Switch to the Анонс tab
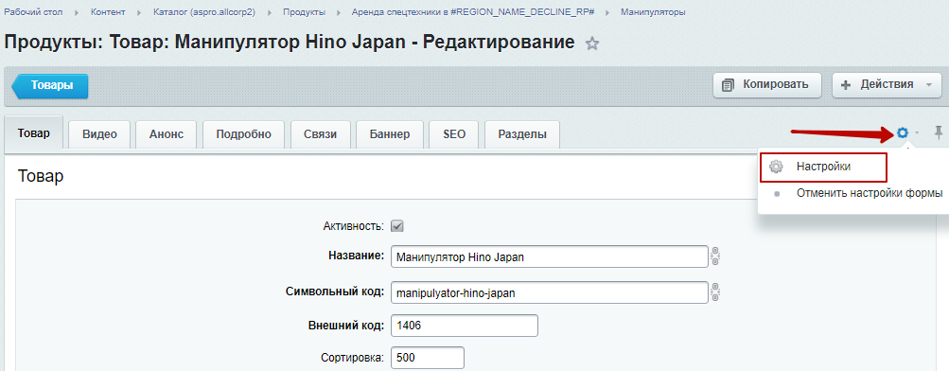The height and width of the screenshot is (371, 949). tap(167, 134)
